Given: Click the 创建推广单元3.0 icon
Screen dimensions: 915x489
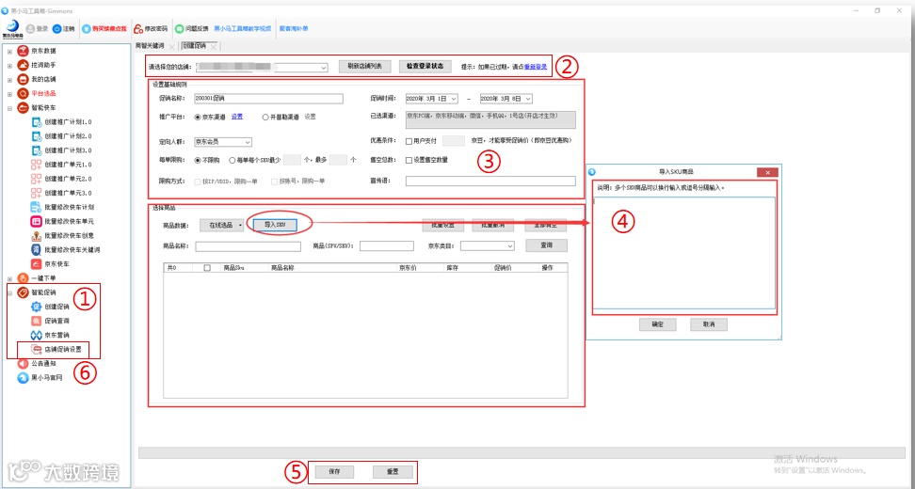Looking at the screenshot, I should click(x=36, y=193).
